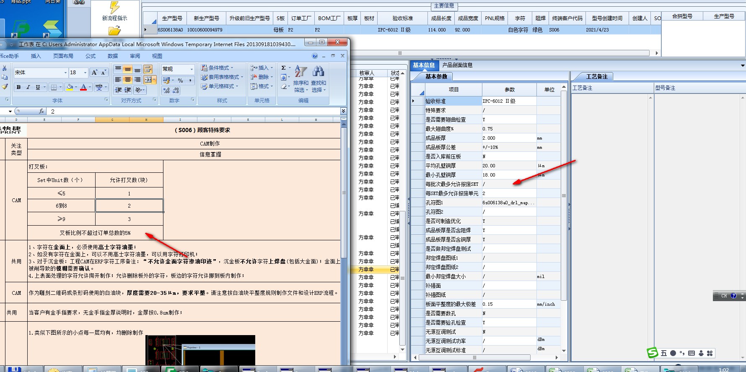The width and height of the screenshot is (746, 372).
Task: Click the 验收标准 column header in main info
Action: tap(402, 18)
